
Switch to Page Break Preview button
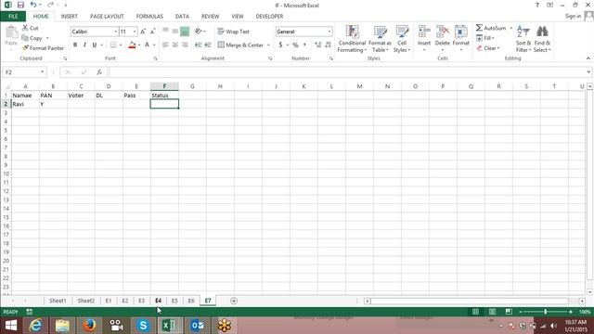(x=509, y=312)
